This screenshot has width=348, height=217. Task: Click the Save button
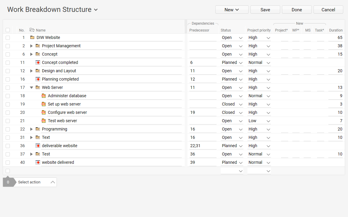click(265, 10)
